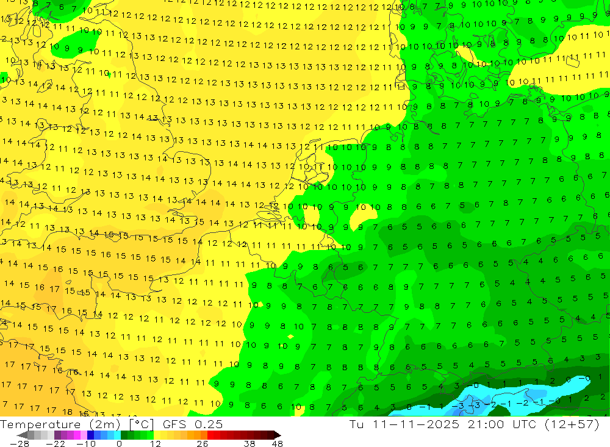The width and height of the screenshot is (610, 447).
Task: Click the darkest green legend swatch at 0
Action: tap(124, 435)
